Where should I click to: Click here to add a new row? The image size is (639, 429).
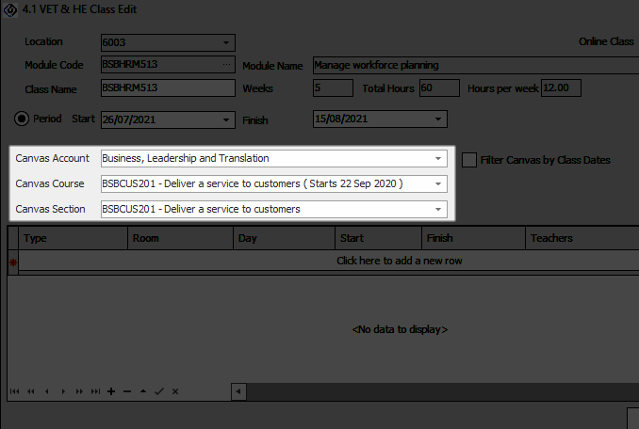click(x=400, y=261)
